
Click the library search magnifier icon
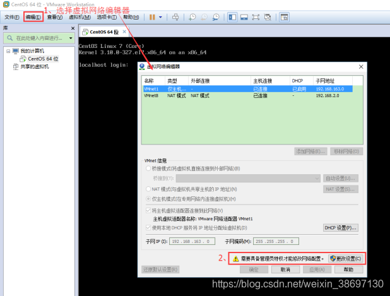point(9,38)
